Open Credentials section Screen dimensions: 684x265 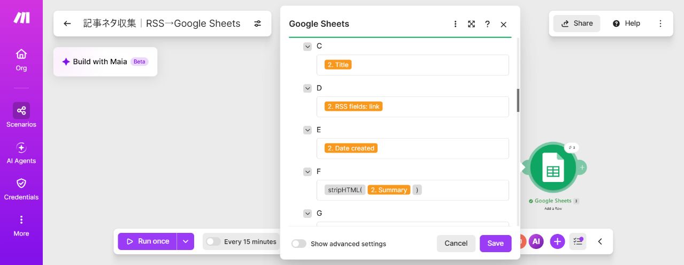coord(21,189)
